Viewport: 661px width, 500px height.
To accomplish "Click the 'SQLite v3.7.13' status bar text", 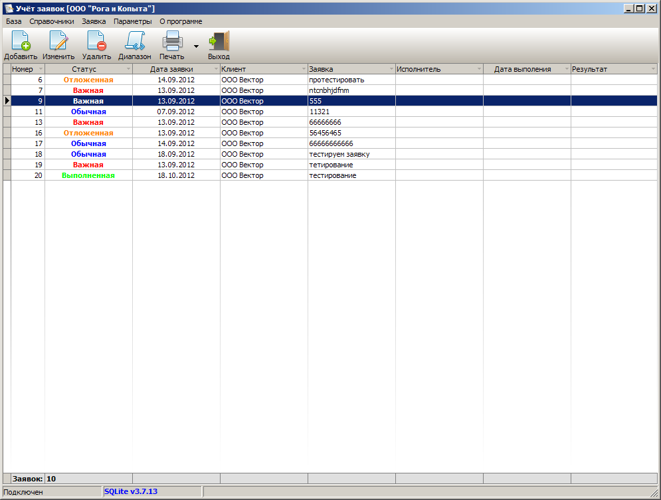I will click(131, 491).
